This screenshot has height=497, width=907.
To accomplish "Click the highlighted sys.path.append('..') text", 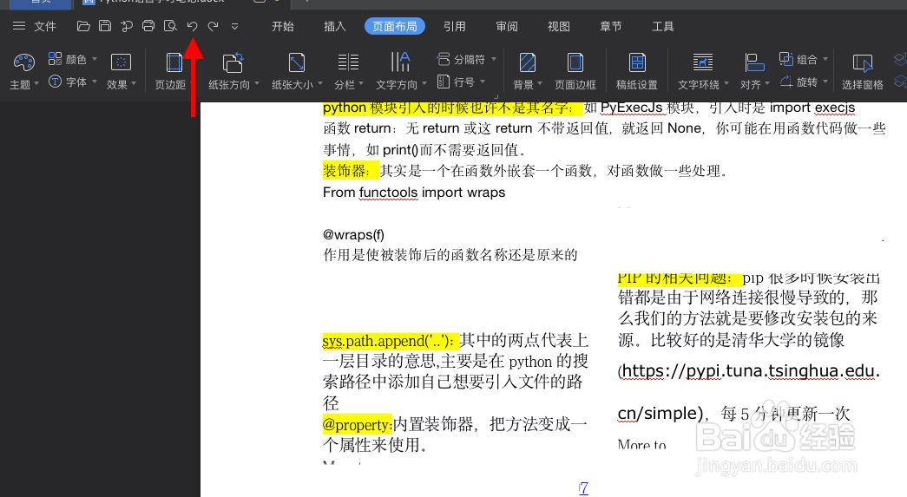I will pos(390,341).
